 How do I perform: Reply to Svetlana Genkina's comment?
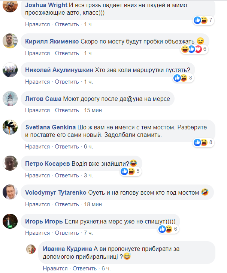(x=67, y=147)
